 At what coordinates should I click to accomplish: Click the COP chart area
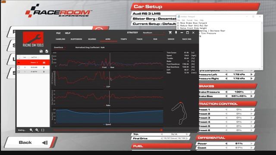pyautogui.click(x=109, y=78)
